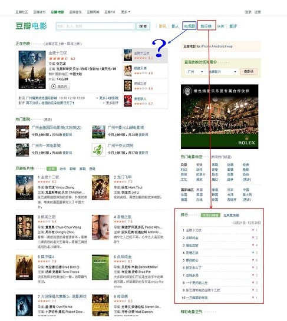Select the 喜剧 filter in 豆瓣新片榜

83,168
